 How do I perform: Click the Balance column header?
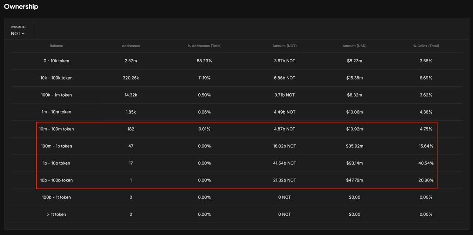pyautogui.click(x=57, y=46)
